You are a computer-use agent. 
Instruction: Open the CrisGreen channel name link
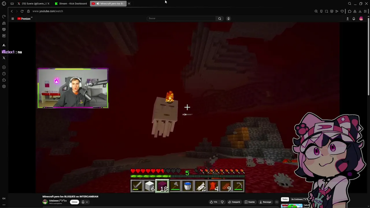[x=57, y=201]
